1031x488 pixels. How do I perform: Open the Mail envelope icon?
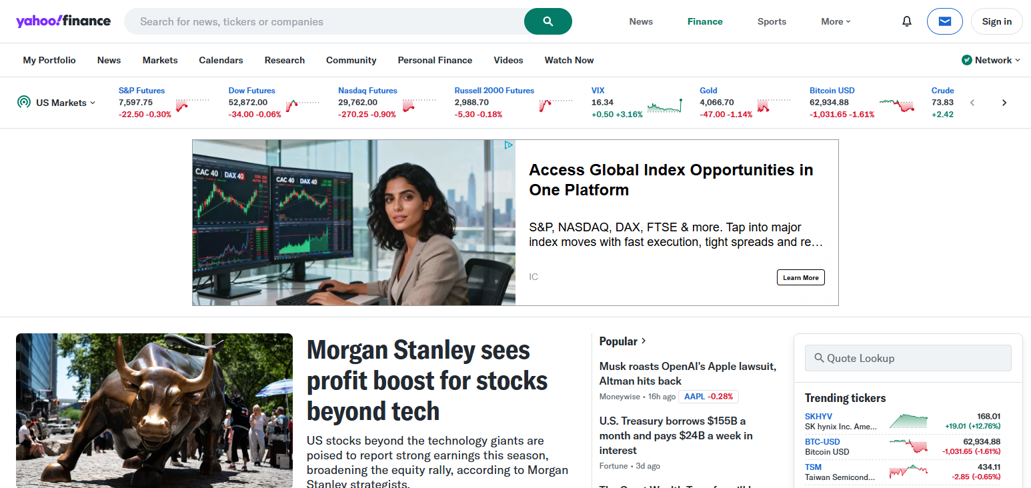[x=944, y=21]
